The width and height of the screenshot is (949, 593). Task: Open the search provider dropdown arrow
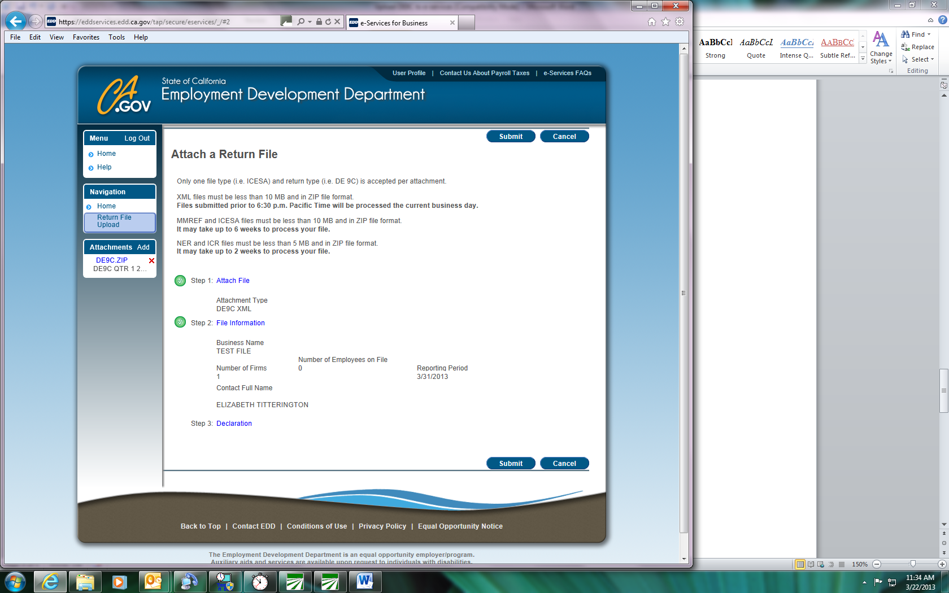click(x=310, y=21)
